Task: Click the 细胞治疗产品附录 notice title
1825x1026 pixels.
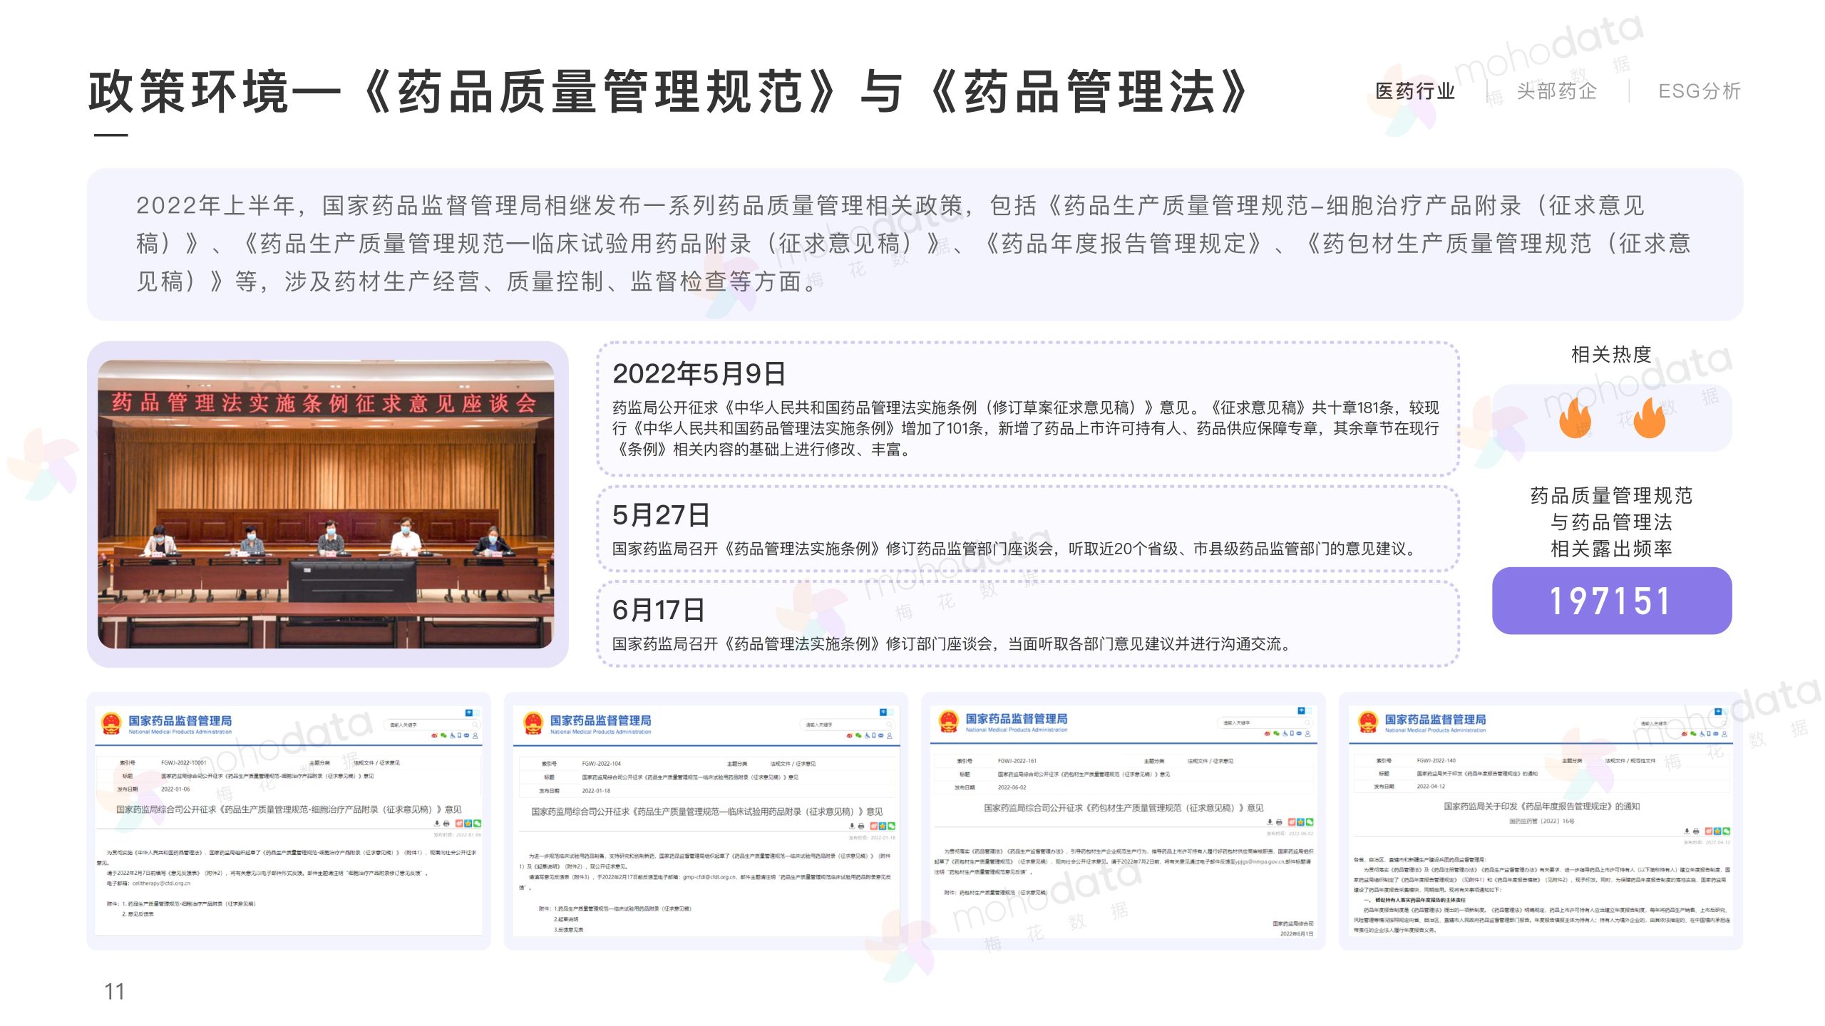Action: [x=289, y=809]
